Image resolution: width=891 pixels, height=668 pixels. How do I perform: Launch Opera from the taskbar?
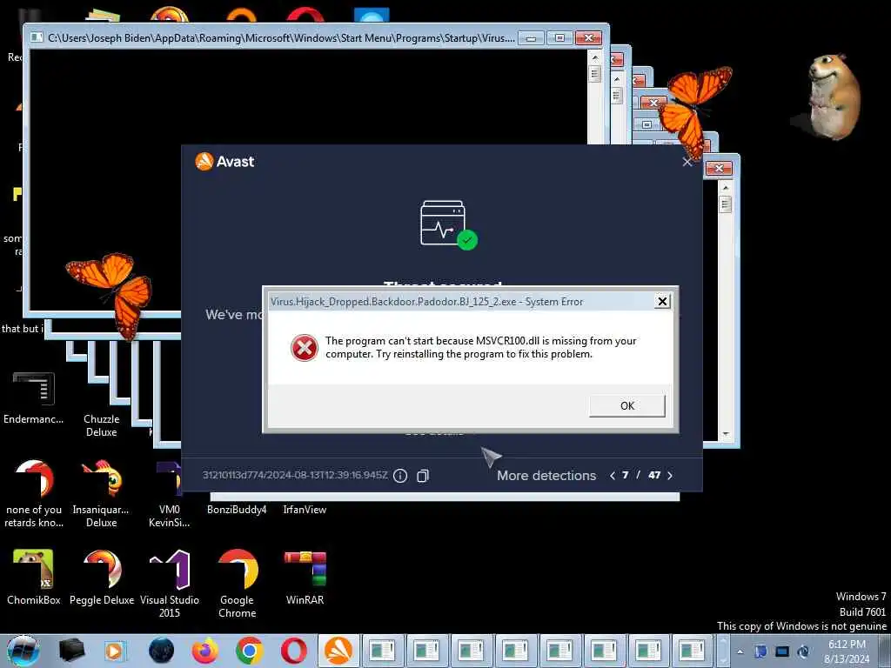[293, 651]
